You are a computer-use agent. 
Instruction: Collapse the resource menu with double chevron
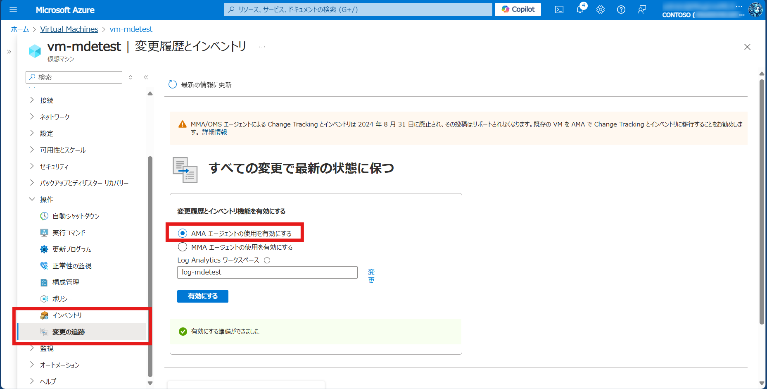[146, 77]
